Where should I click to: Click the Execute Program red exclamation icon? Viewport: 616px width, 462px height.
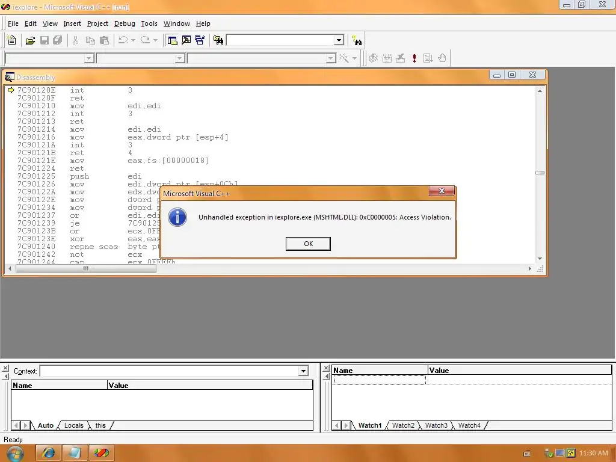414,58
